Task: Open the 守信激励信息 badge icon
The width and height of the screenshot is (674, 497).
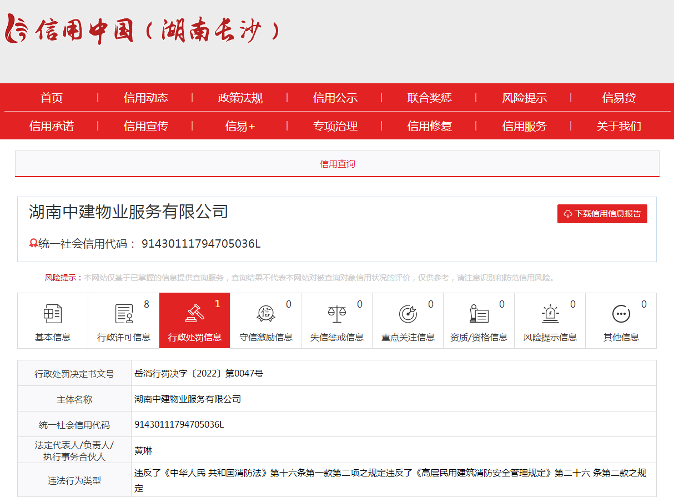Action: [266, 314]
